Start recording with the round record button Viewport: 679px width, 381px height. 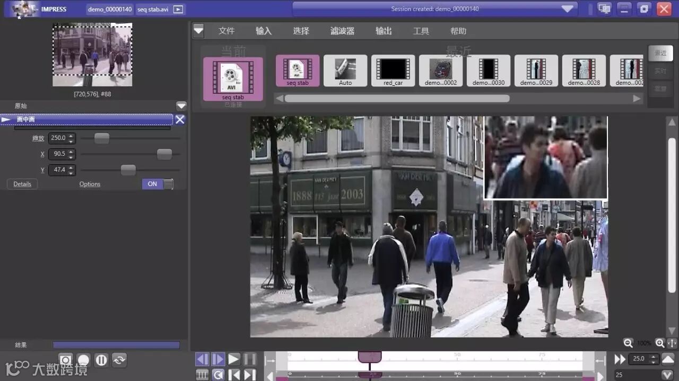click(x=83, y=360)
